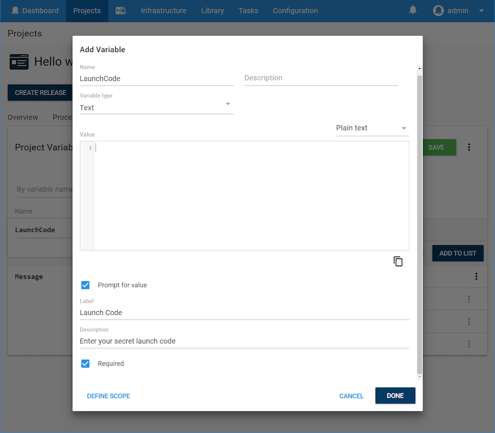Click the DONE button

pos(395,395)
